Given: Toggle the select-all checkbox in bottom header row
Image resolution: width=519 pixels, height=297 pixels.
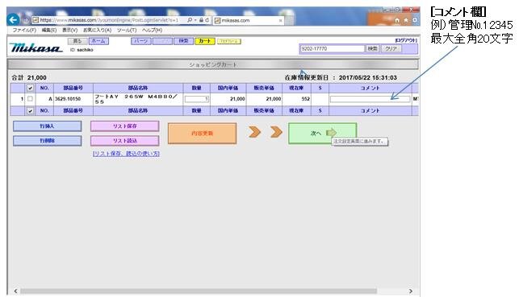Looking at the screenshot, I should [x=30, y=110].
